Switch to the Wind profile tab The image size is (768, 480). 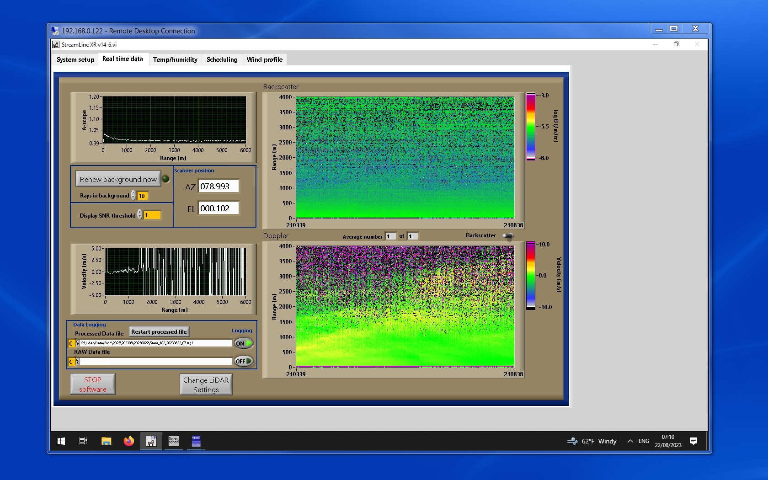point(264,59)
